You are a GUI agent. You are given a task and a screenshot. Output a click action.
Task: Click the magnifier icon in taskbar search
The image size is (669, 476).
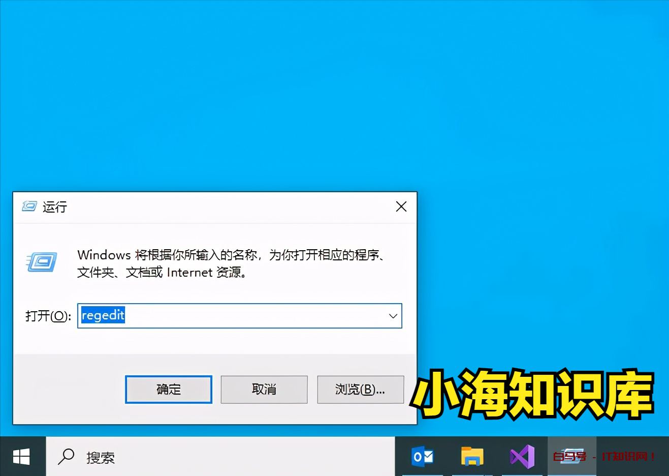click(66, 457)
